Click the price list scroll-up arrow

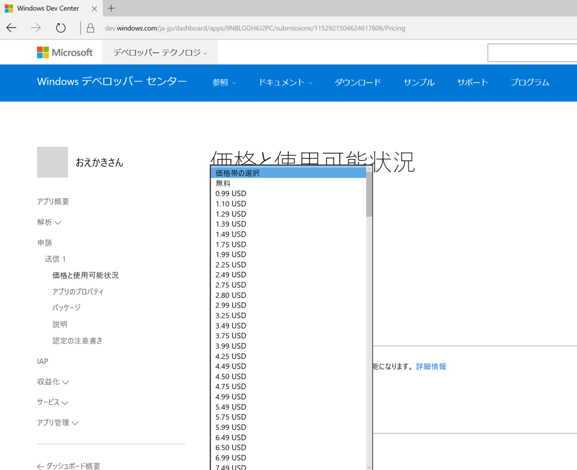click(x=369, y=169)
